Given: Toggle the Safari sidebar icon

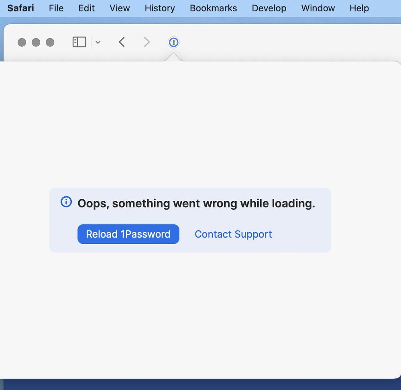Looking at the screenshot, I should coord(79,42).
